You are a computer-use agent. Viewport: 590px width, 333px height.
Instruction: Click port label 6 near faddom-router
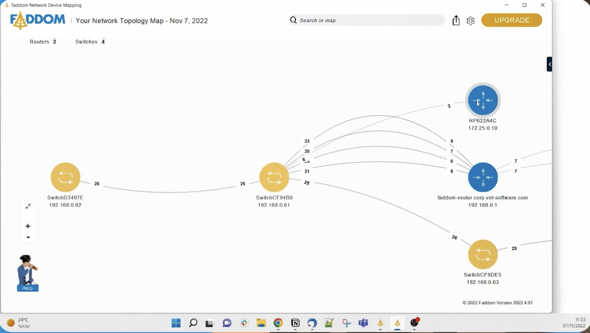coord(452,161)
